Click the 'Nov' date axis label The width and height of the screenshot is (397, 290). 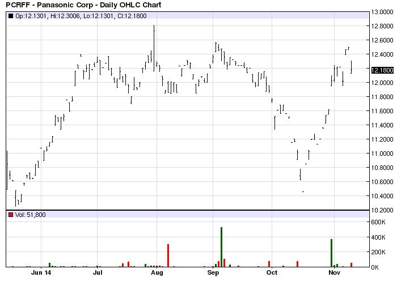point(334,272)
